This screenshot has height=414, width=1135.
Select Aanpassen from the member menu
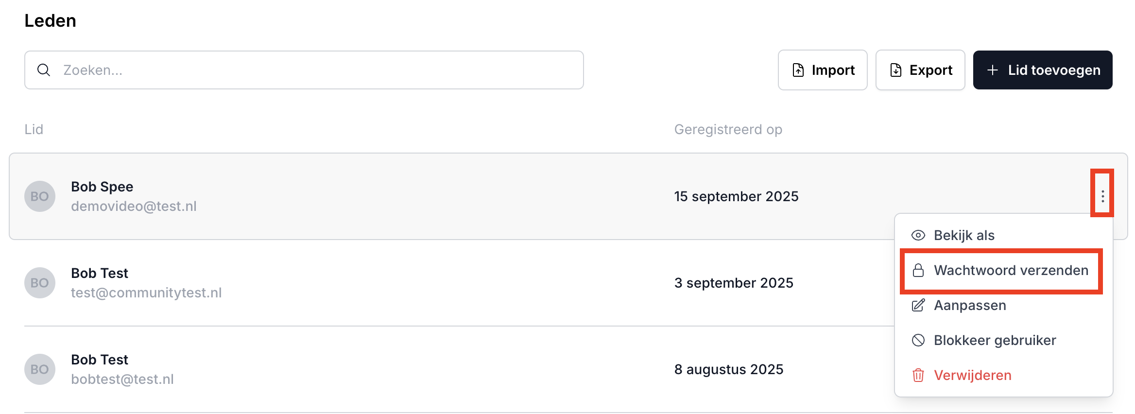coord(970,306)
